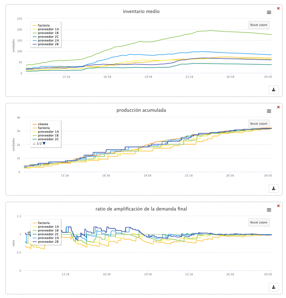Download the inventario medio chart
The height and width of the screenshot is (298, 286).
click(273, 90)
